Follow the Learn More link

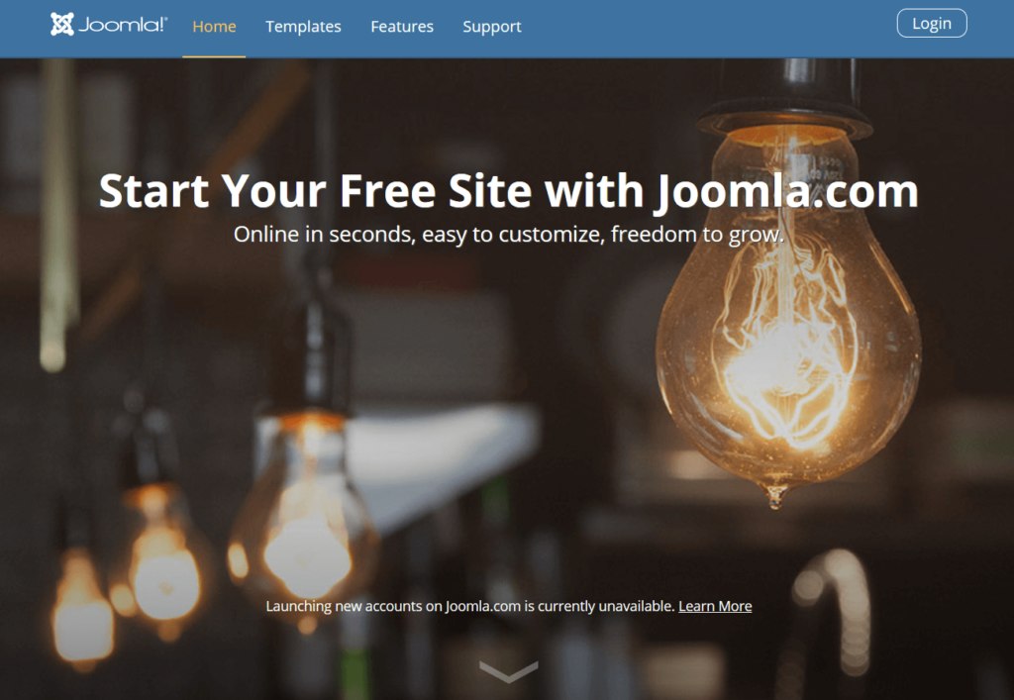tap(715, 606)
